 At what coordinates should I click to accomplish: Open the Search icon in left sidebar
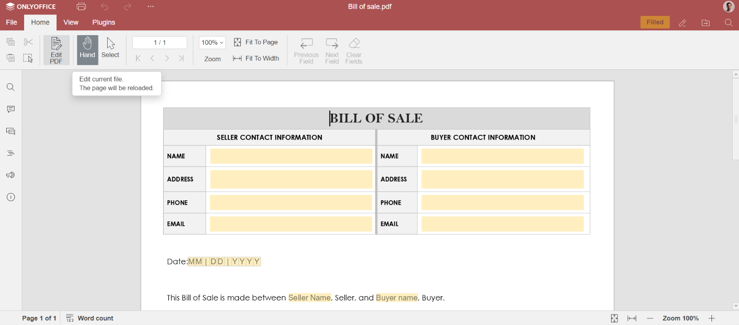[11, 87]
